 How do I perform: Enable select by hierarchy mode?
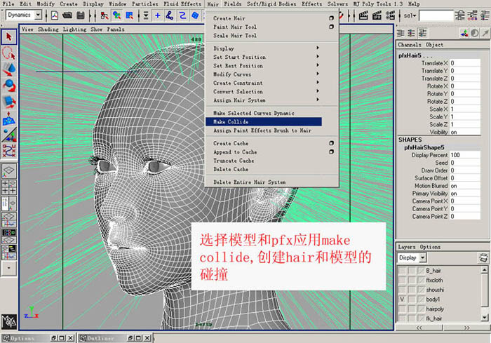pos(105,15)
